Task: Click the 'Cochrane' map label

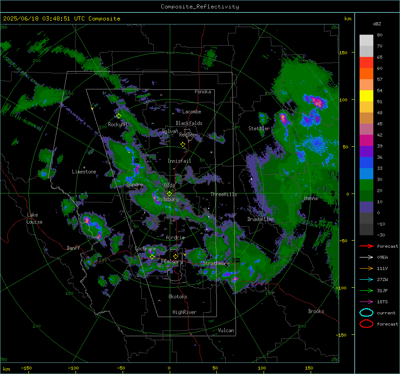Action: point(145,249)
